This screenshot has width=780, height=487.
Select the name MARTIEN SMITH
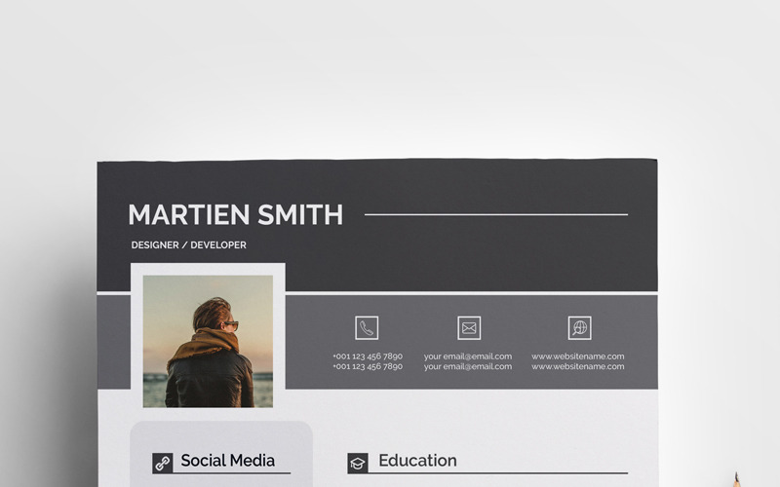pyautogui.click(x=236, y=214)
